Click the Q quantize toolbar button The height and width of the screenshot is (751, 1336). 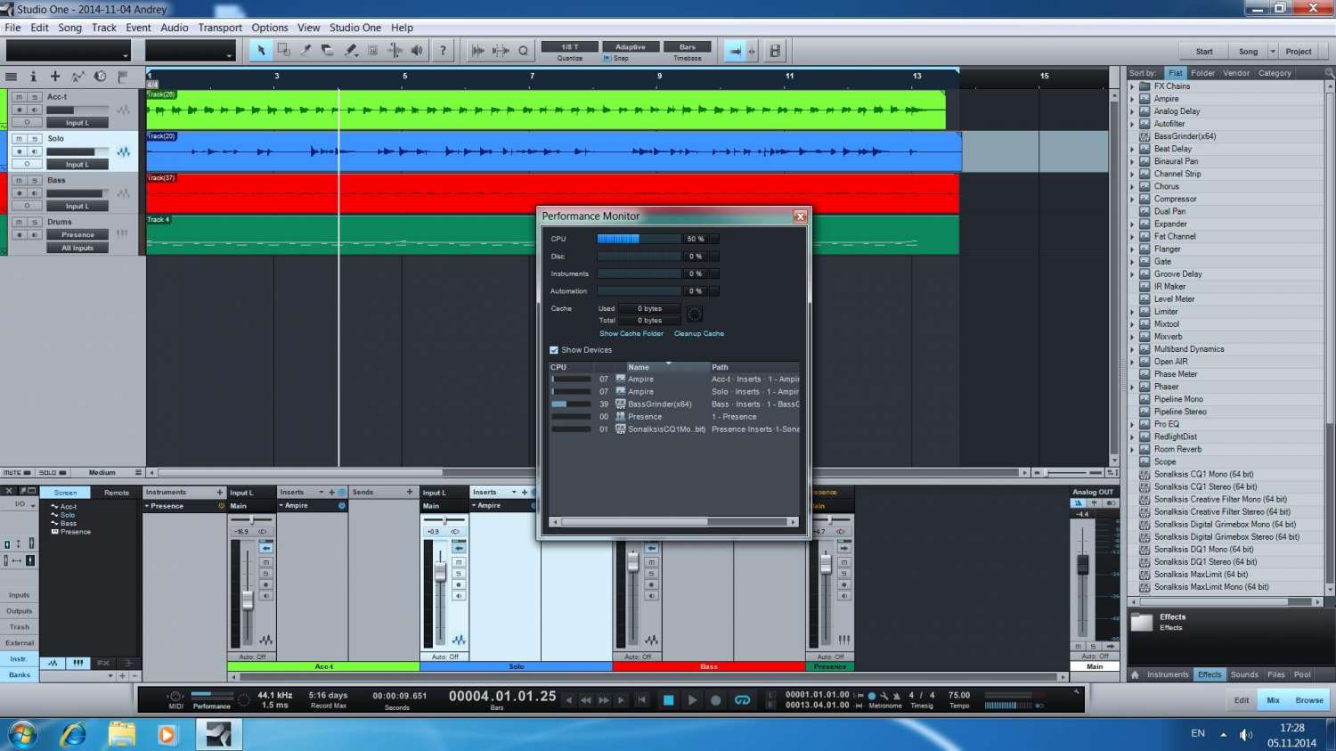(523, 51)
